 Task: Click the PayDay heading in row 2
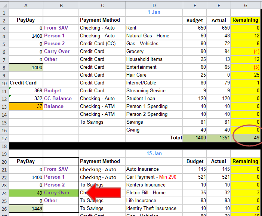(26, 20)
